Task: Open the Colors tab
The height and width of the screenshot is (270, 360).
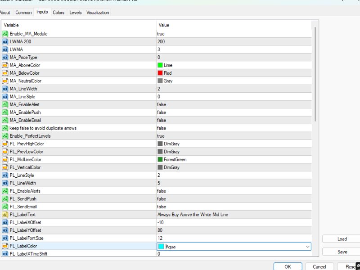Action: pos(58,13)
